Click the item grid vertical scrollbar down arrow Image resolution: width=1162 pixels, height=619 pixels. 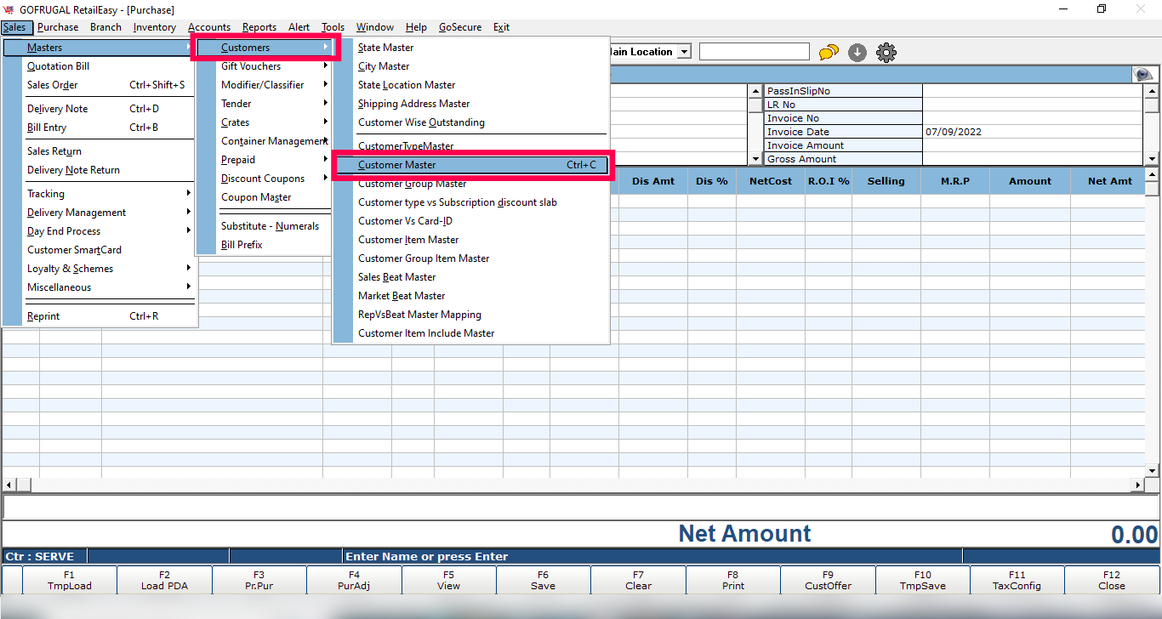coord(1153,470)
